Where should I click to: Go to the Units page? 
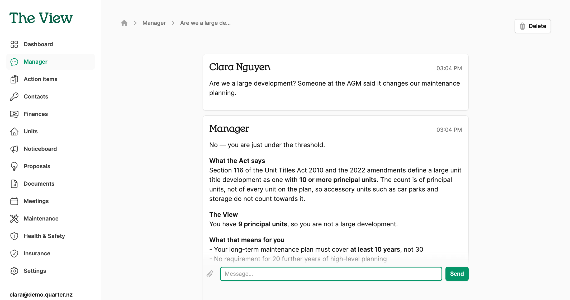(x=50, y=132)
